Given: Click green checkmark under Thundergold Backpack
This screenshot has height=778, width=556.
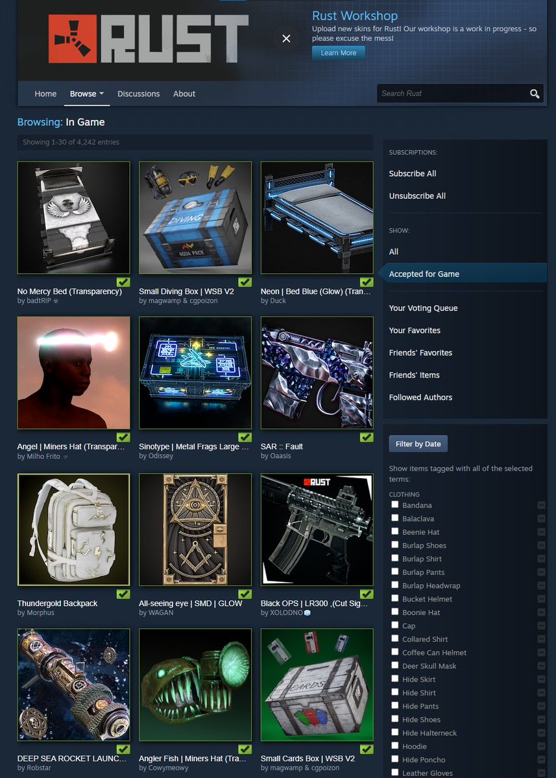Looking at the screenshot, I should [x=123, y=594].
